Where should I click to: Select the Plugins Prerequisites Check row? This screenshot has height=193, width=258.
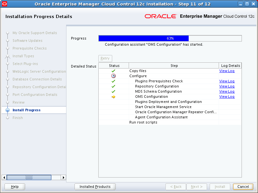click(170, 81)
